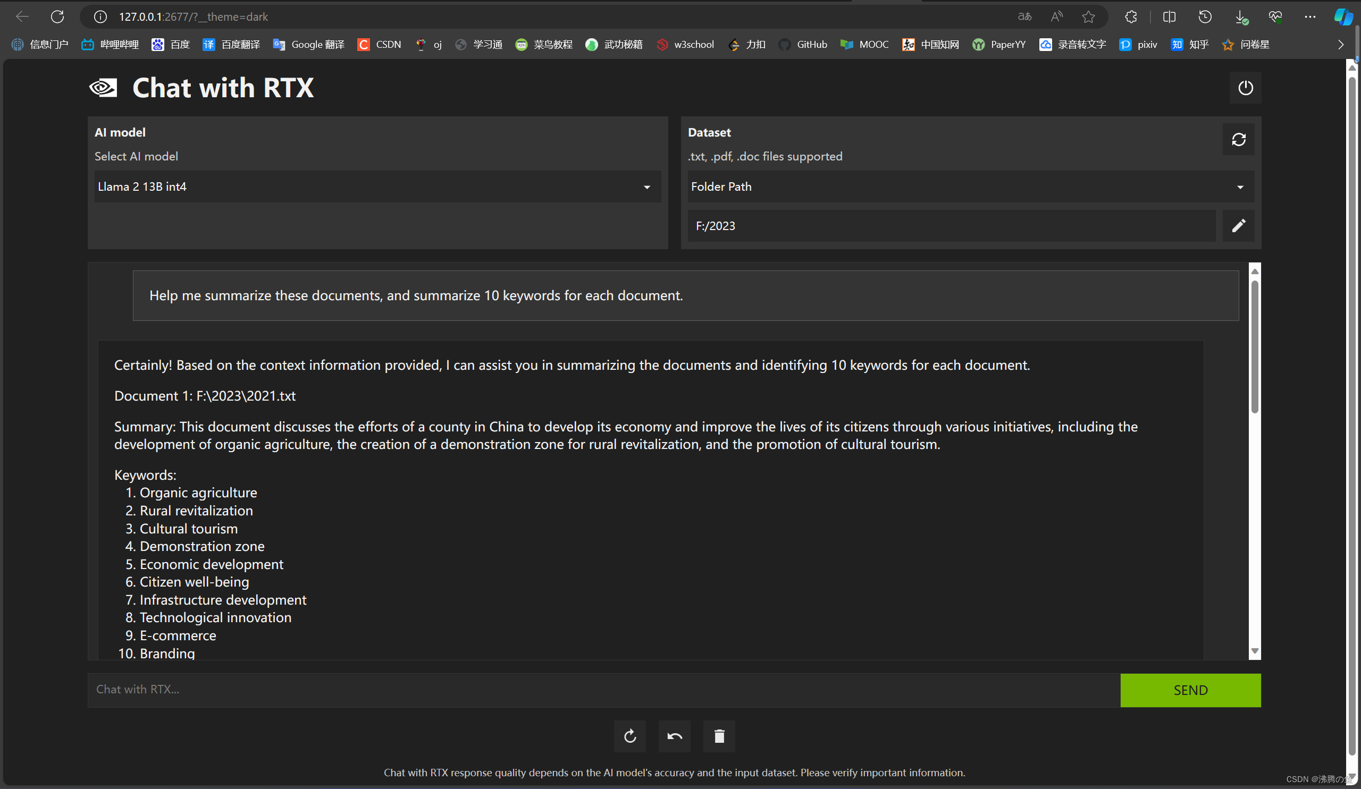The width and height of the screenshot is (1361, 789).
Task: Open the 百度翻译 bookmark
Action: (x=231, y=45)
